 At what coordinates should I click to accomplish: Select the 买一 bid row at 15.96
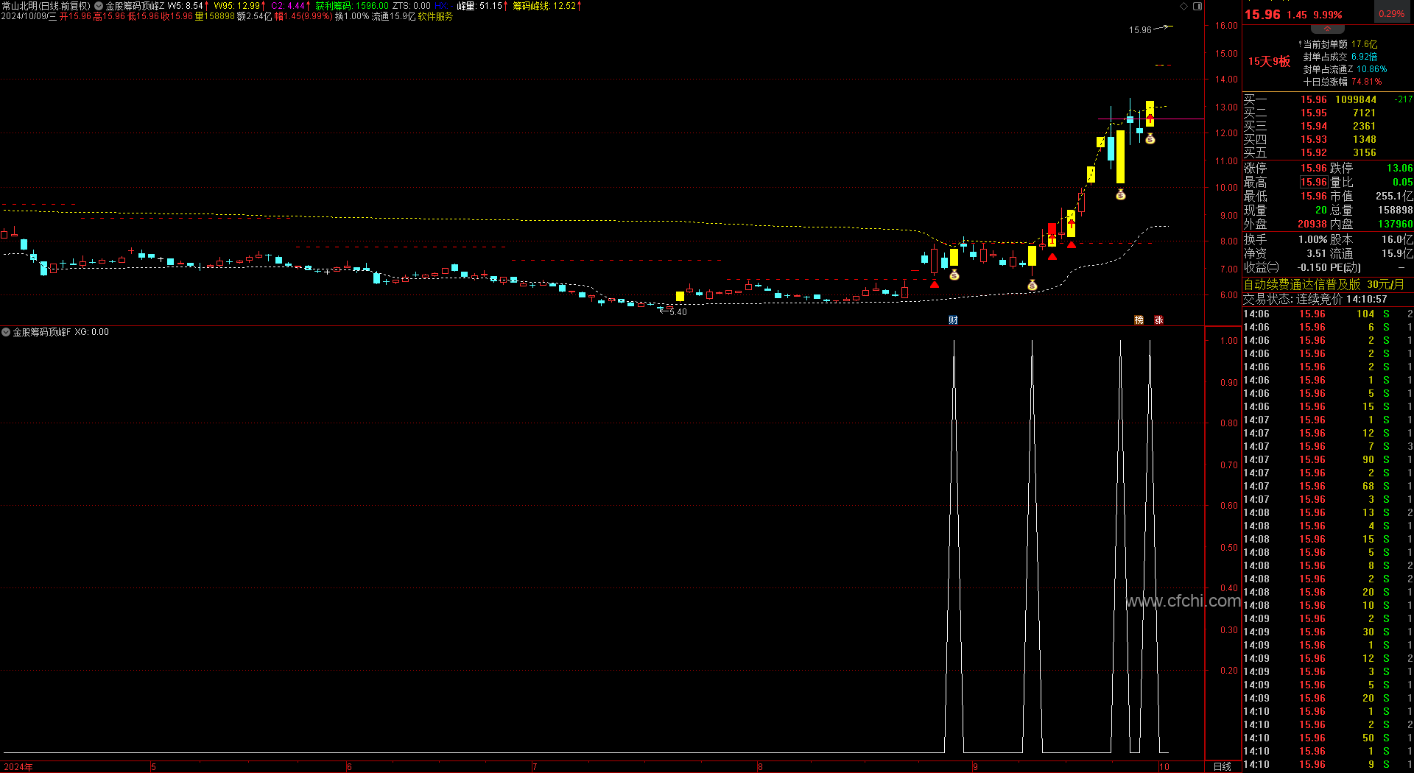tap(1328, 99)
